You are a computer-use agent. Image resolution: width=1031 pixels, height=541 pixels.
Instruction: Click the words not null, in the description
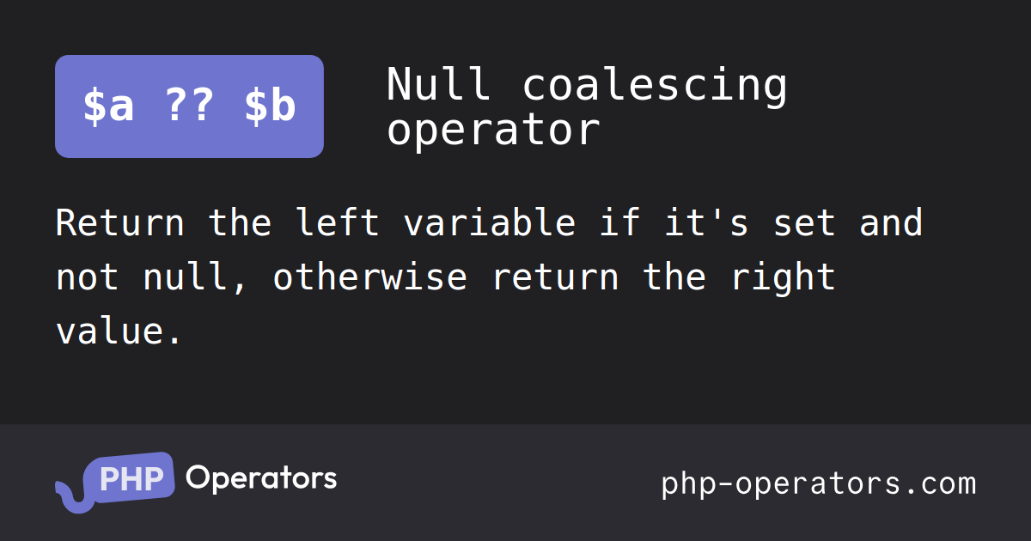(x=153, y=277)
